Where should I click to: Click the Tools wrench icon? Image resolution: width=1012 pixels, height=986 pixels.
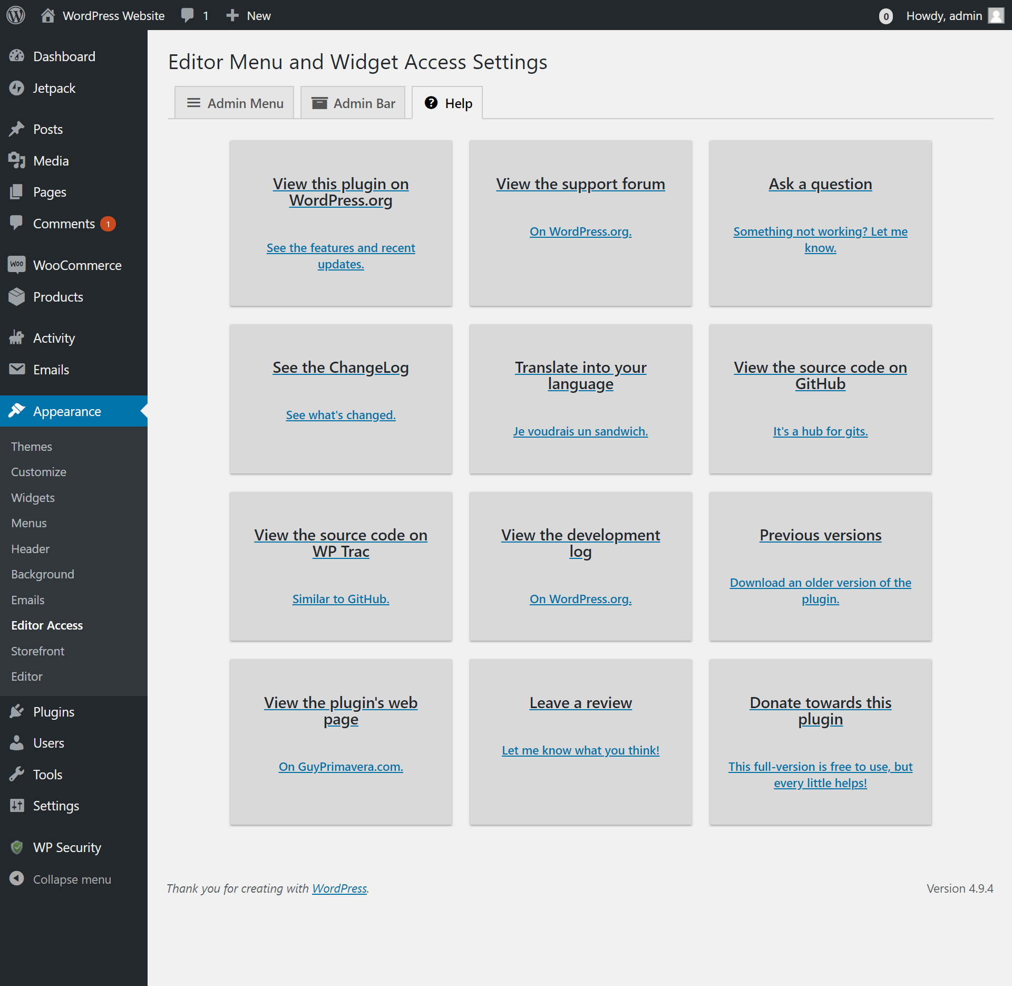click(17, 774)
